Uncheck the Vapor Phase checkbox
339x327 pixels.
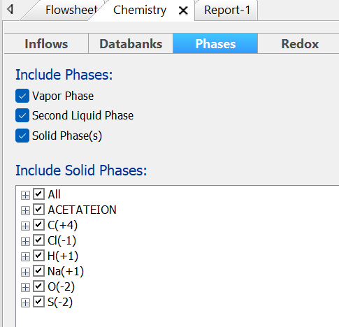(x=22, y=96)
